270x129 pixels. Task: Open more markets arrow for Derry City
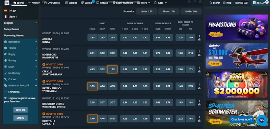[x=199, y=117]
